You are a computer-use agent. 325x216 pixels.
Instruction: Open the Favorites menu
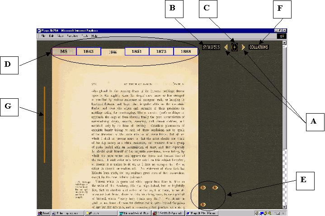pyautogui.click(x=72, y=36)
